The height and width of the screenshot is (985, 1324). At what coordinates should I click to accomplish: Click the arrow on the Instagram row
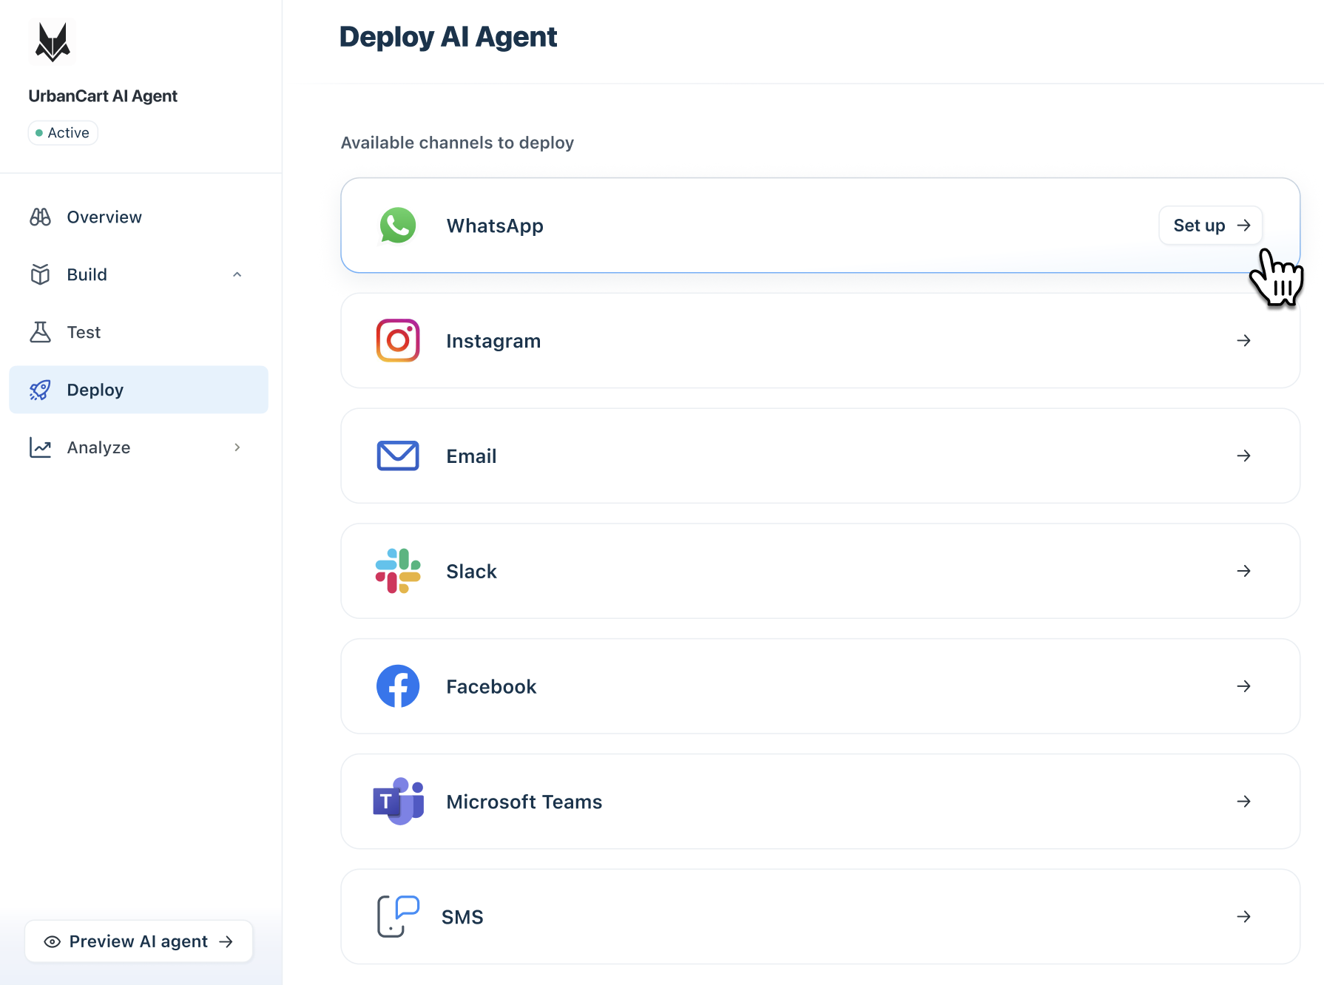tap(1244, 340)
